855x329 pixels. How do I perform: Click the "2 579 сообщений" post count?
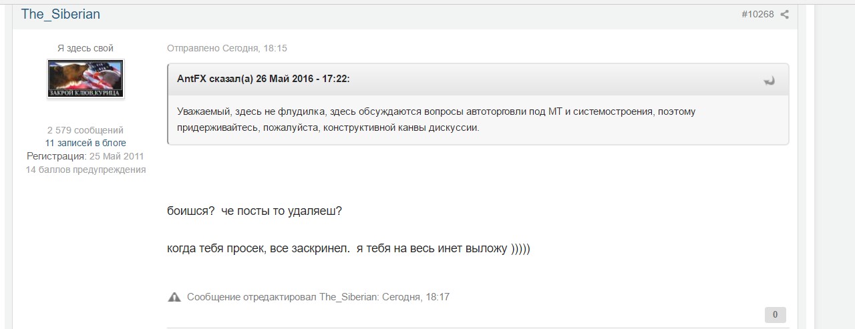point(85,130)
